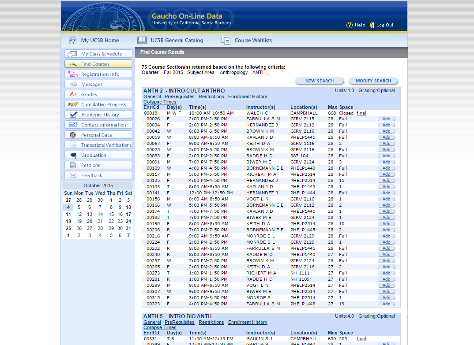This screenshot has width=474, height=345.
Task: Add section 00265 KEITH D A
Action: coord(386,267)
